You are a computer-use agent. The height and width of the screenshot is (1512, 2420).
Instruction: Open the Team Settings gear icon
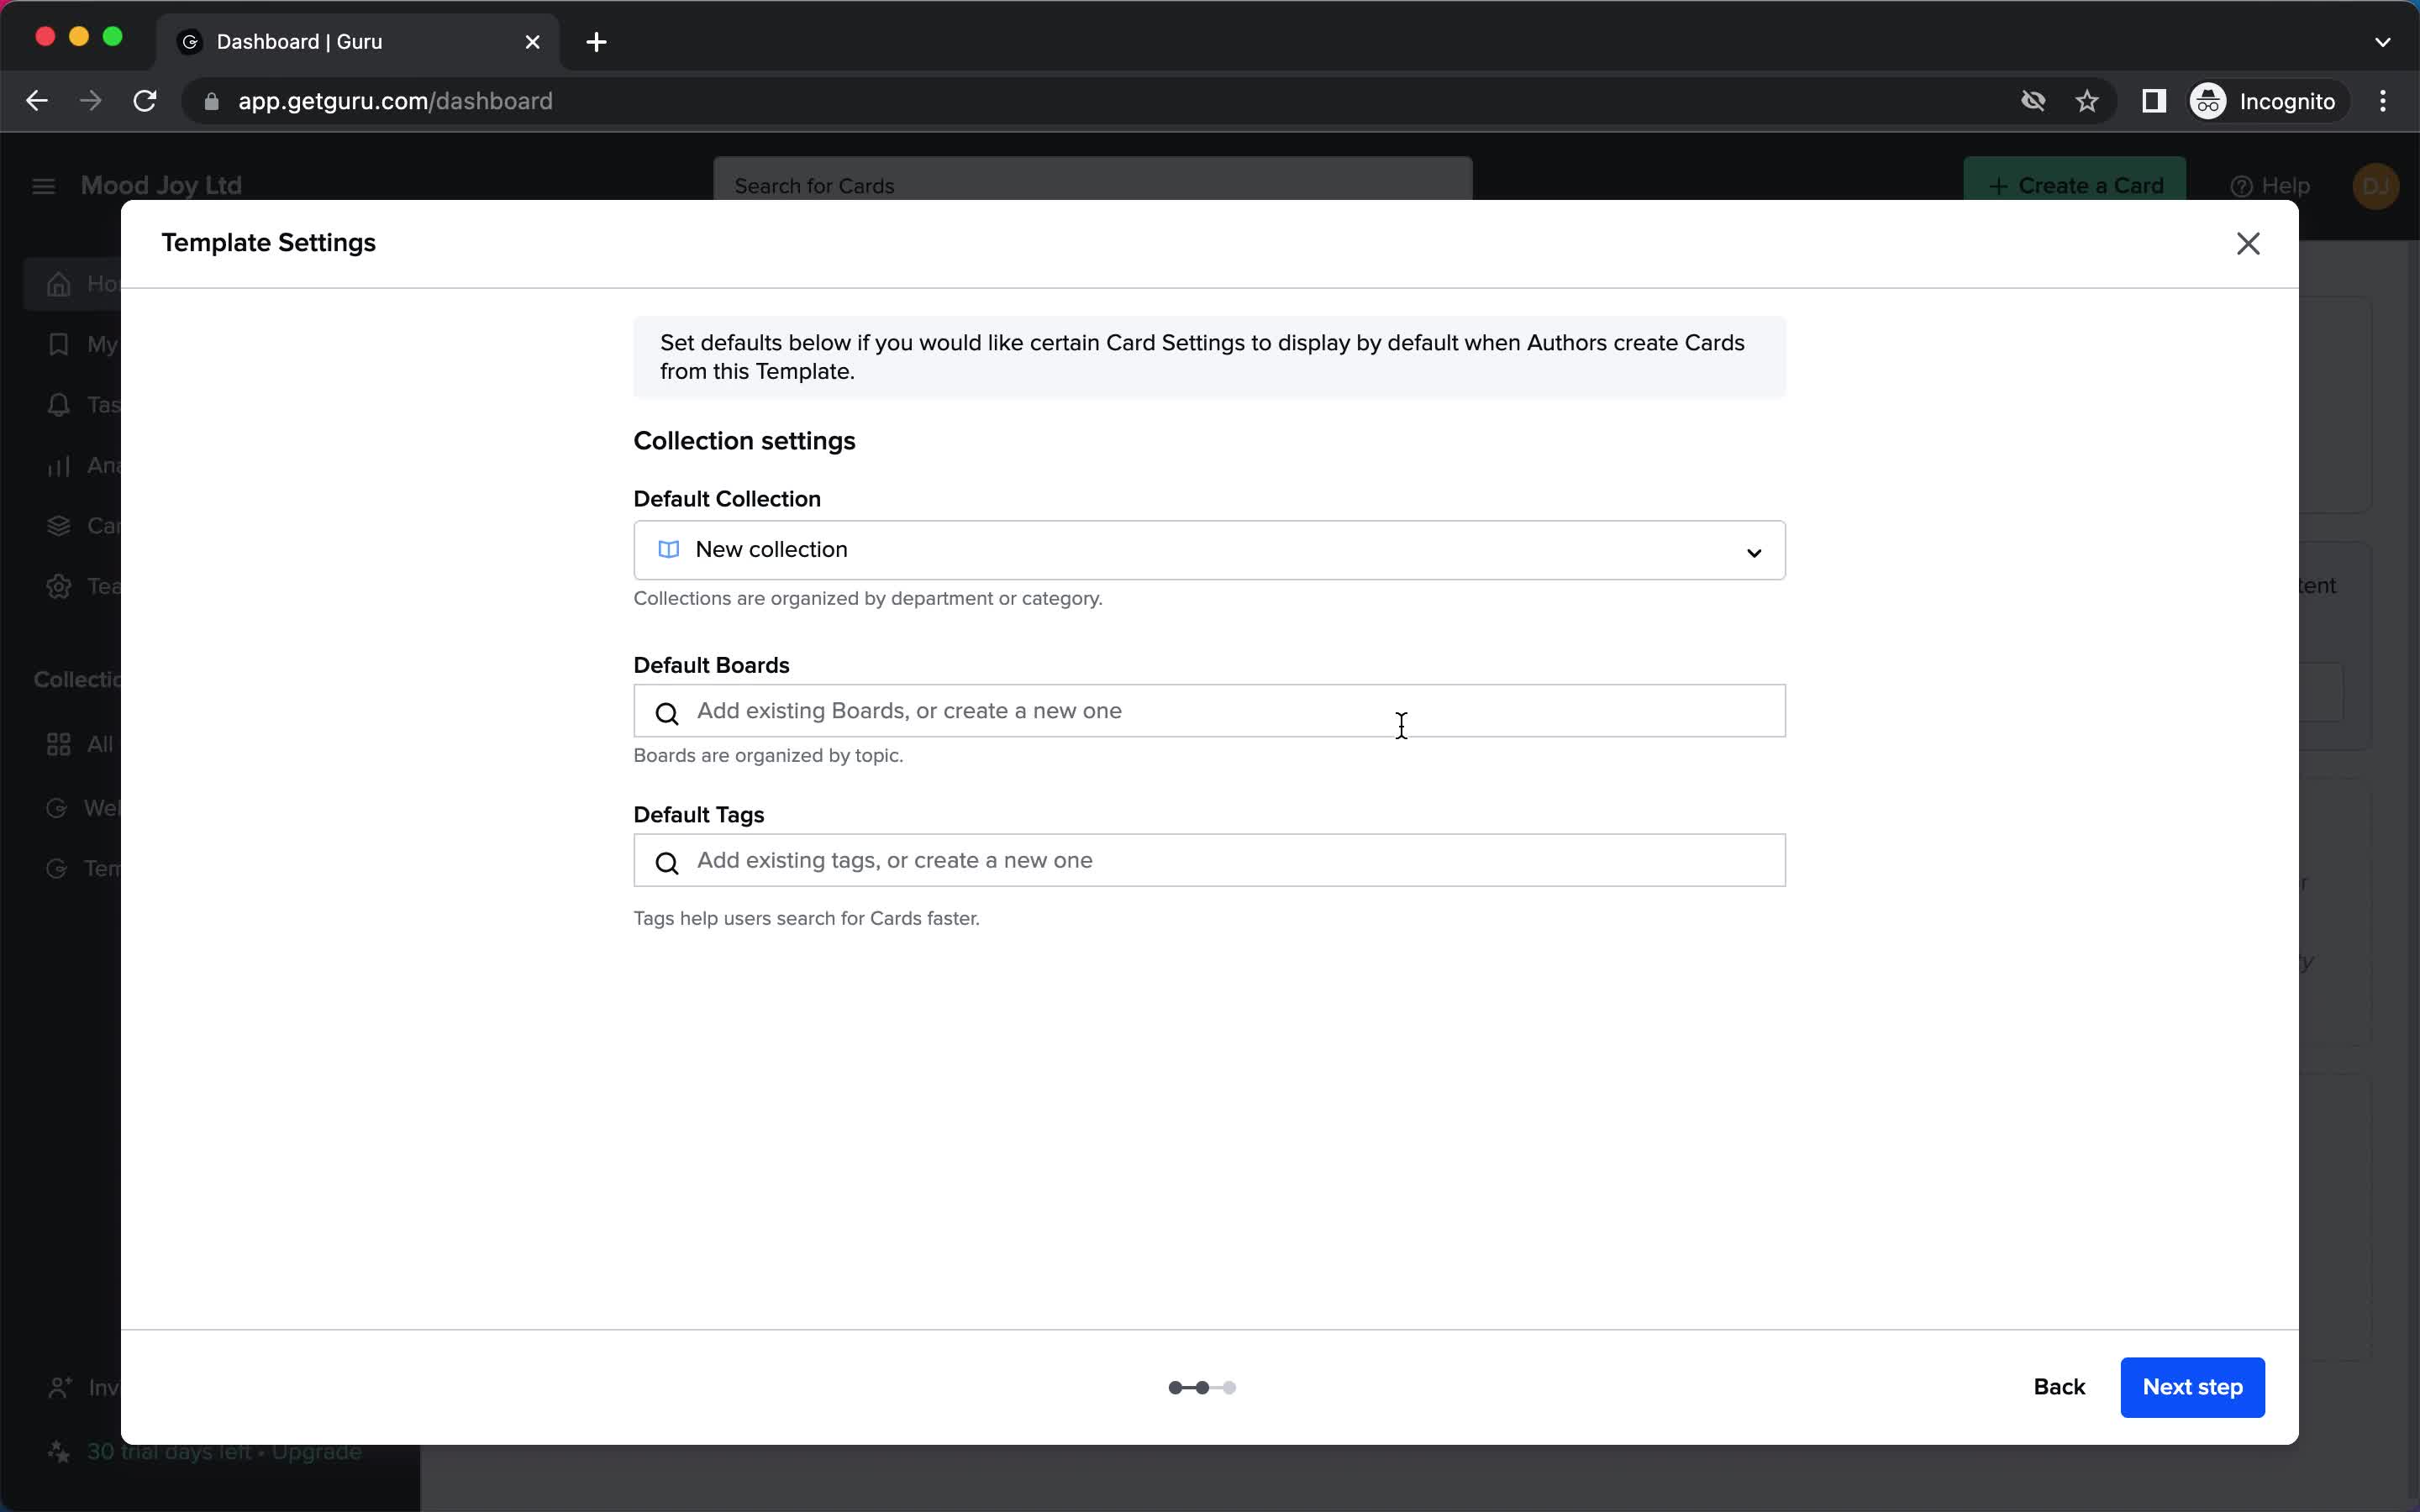click(x=59, y=586)
